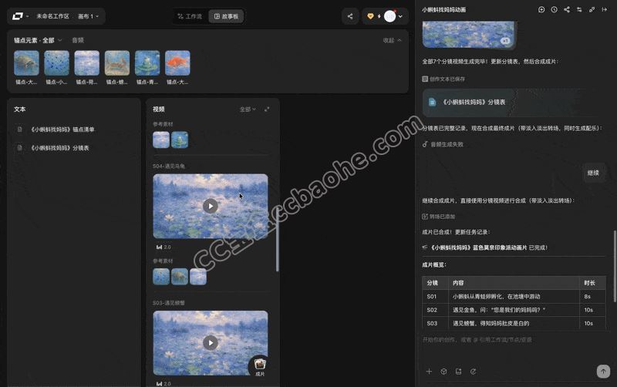Collapse the anchors panel with 收起

pos(392,40)
